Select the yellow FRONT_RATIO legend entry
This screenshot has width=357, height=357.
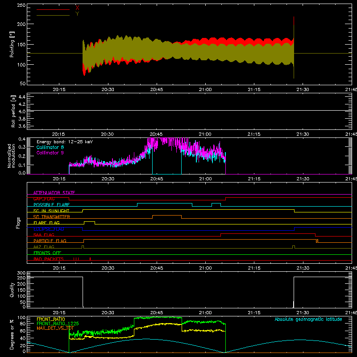pos(51,319)
